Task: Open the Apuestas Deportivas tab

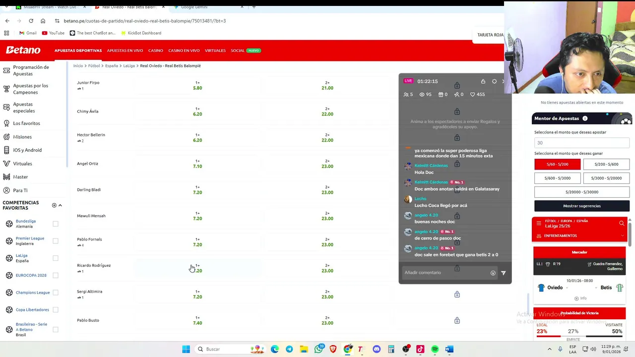Action: [x=78, y=50]
